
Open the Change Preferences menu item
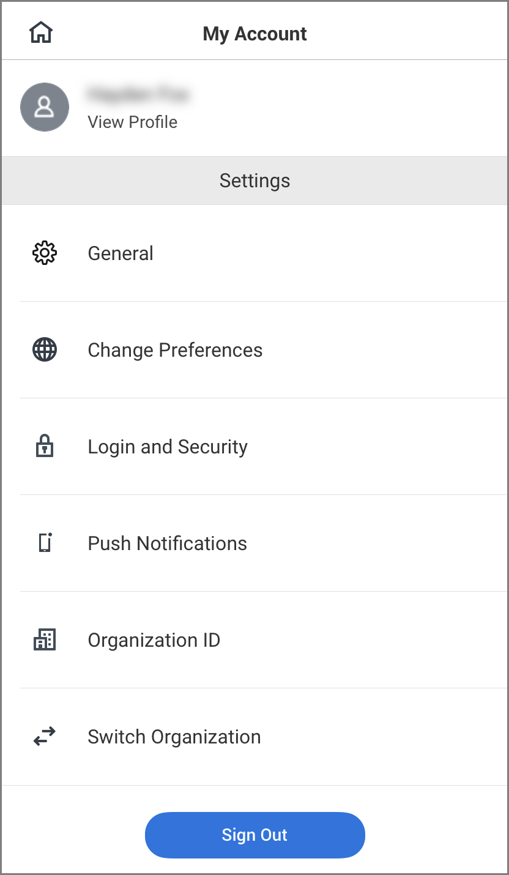(x=175, y=350)
